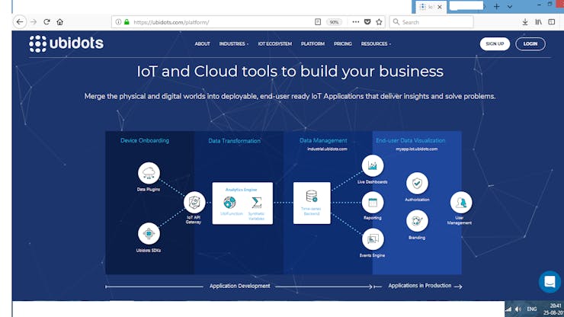
Task: Save page to Pocket
Action: click(x=367, y=22)
